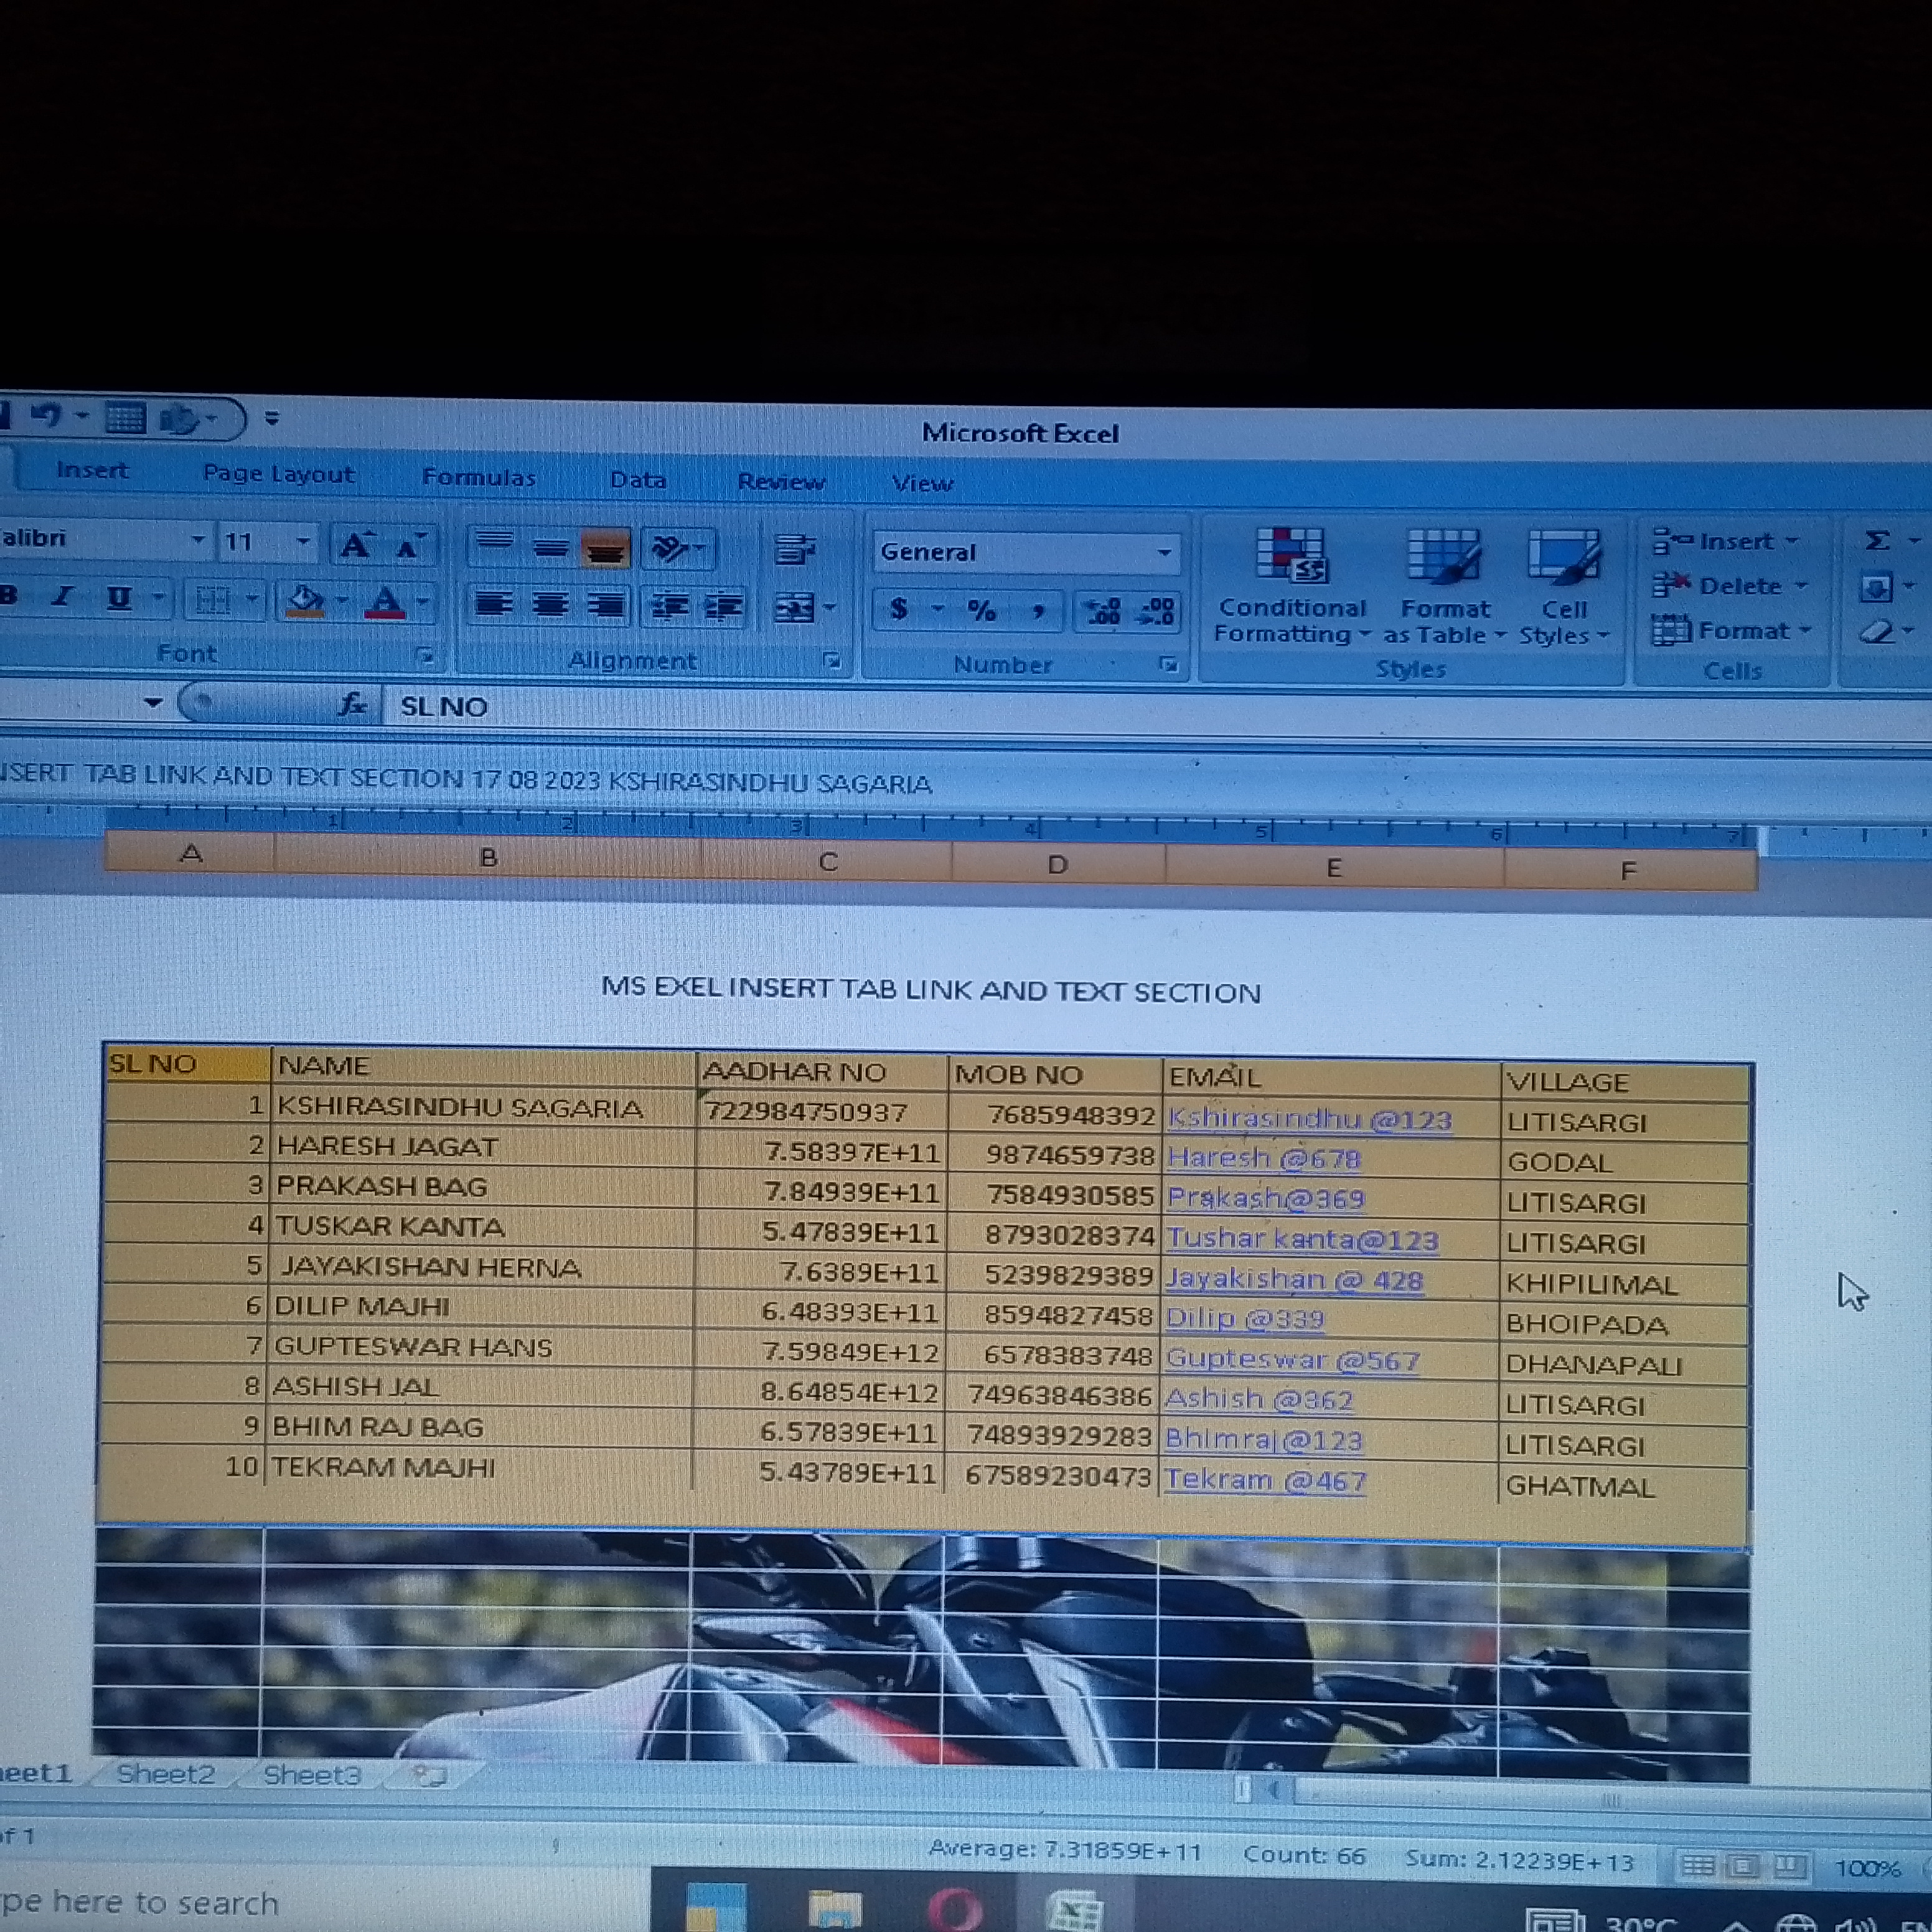The height and width of the screenshot is (1932, 1932).
Task: Click the Wrap Text icon
Action: click(794, 549)
